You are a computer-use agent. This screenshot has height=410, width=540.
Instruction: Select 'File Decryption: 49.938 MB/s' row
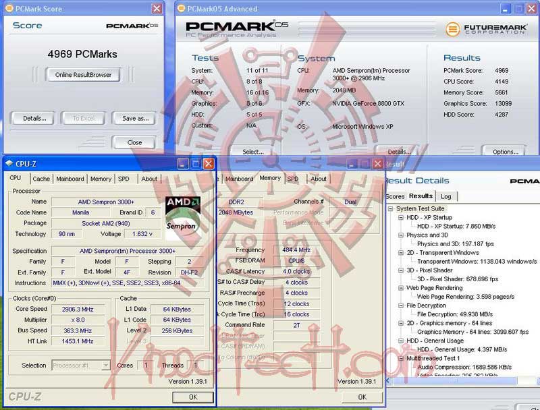454,314
